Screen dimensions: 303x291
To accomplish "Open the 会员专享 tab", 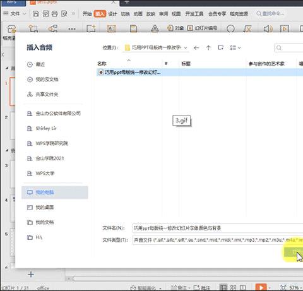I will click(x=217, y=14).
